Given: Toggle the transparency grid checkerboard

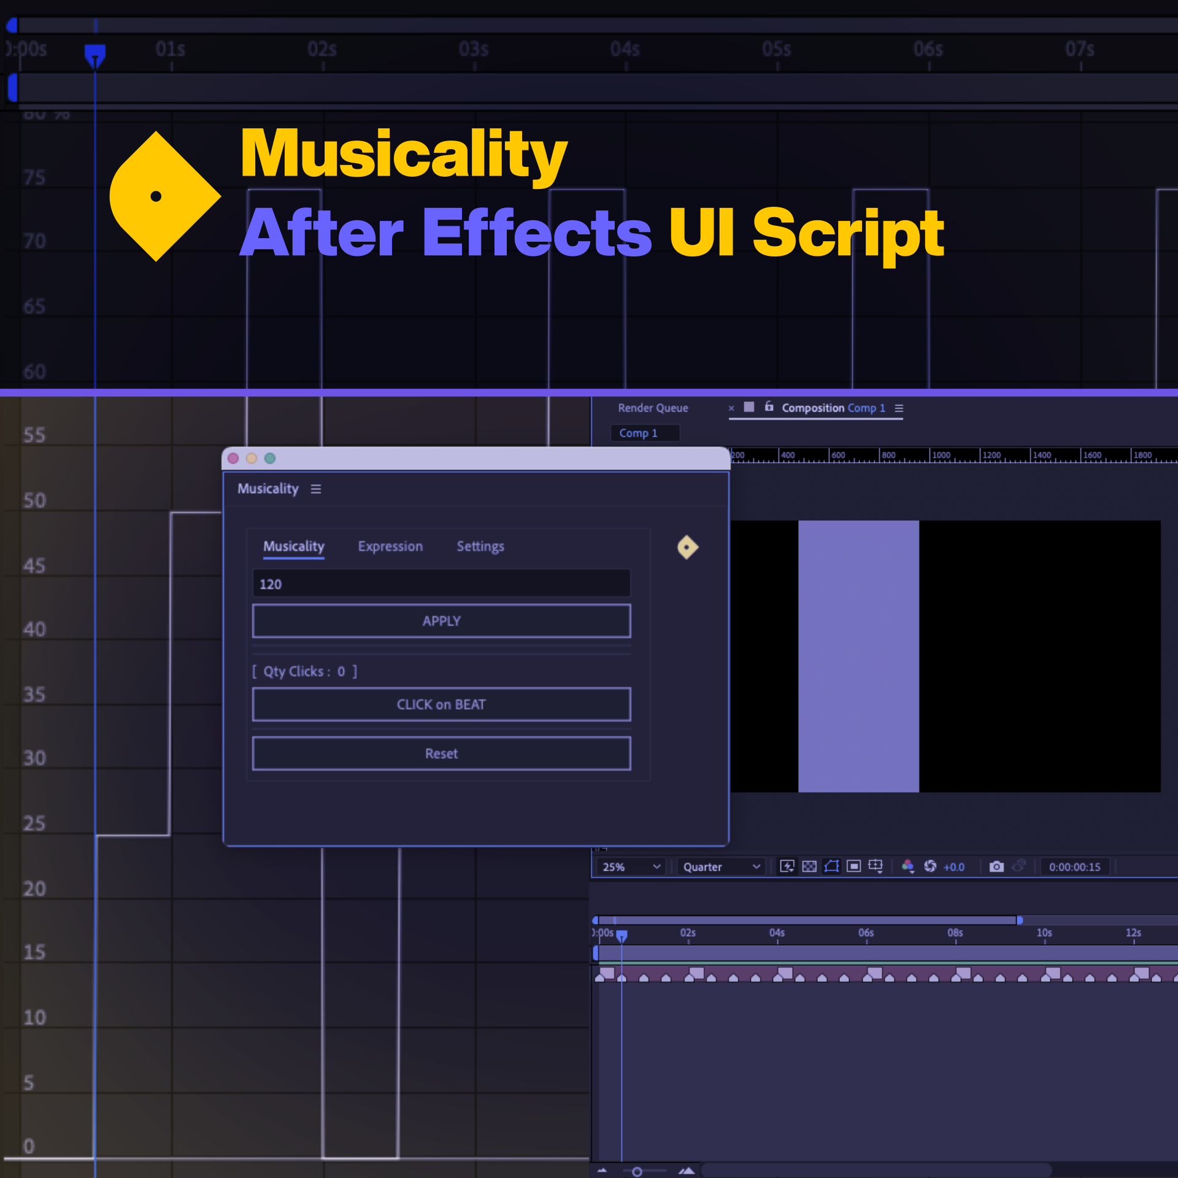Looking at the screenshot, I should [x=810, y=867].
